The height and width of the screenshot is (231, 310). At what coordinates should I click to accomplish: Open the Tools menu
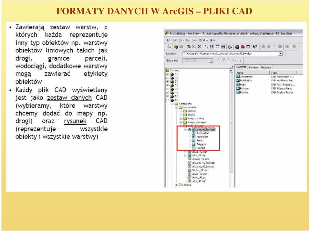(194, 40)
